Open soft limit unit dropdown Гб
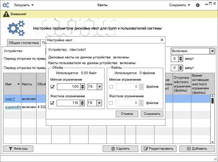Screen dimensions: 218x162 (95, 87)
